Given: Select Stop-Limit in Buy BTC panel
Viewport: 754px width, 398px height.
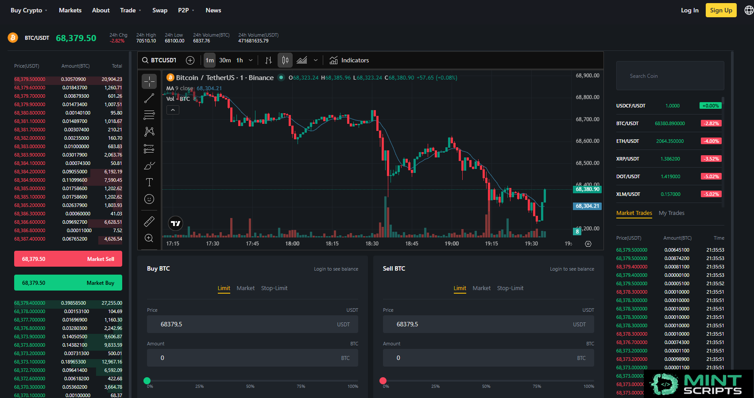Looking at the screenshot, I should 274,288.
